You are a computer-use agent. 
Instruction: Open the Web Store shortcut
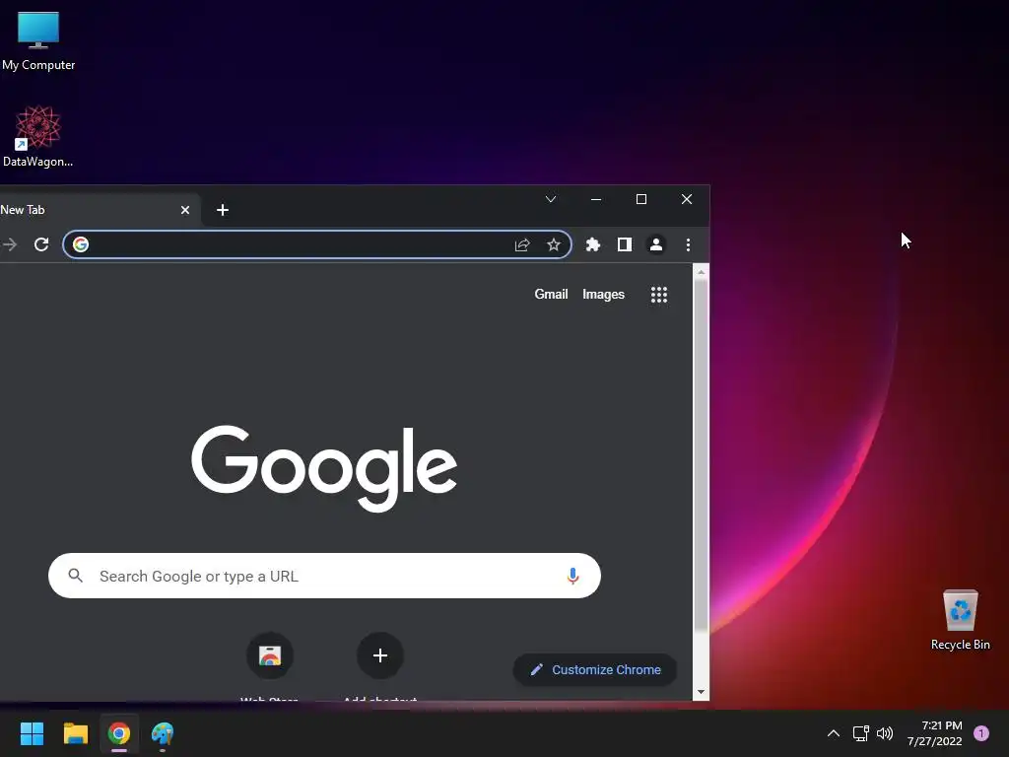[270, 655]
